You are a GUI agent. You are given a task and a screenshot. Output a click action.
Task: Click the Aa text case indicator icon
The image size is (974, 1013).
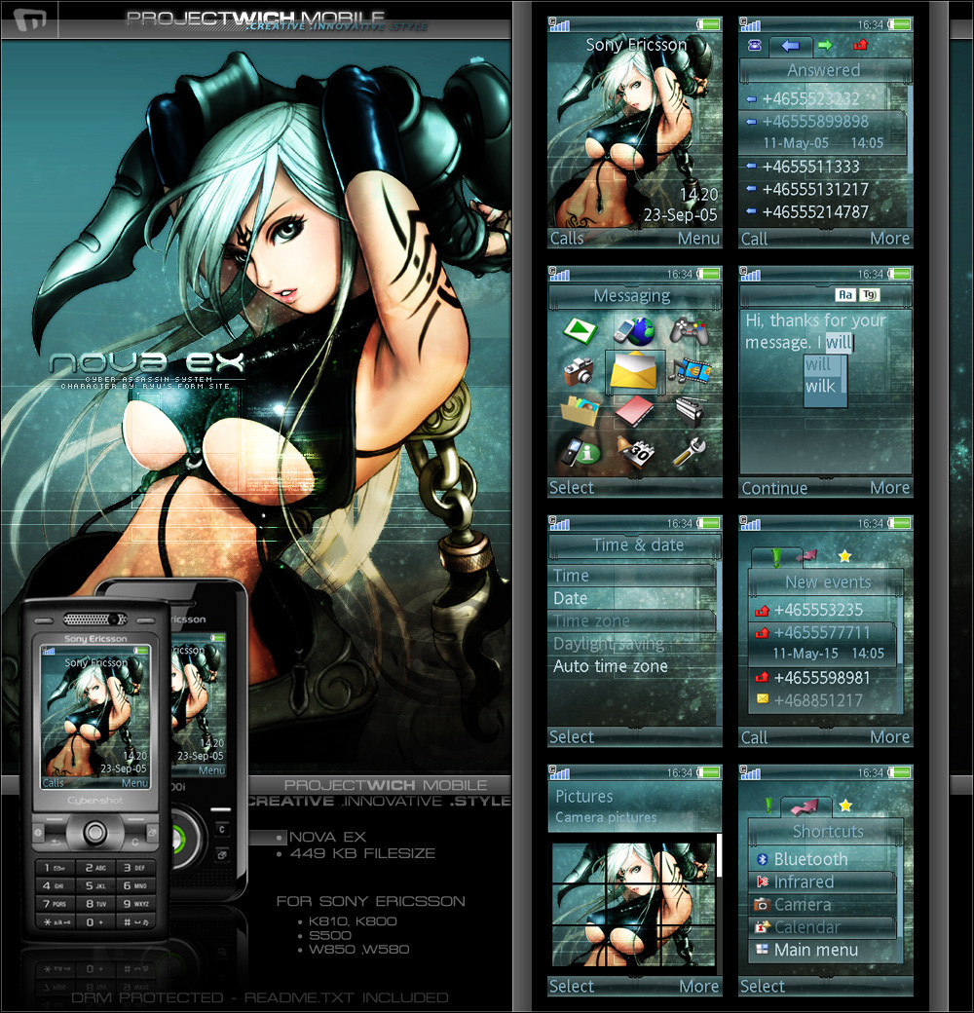coord(844,295)
